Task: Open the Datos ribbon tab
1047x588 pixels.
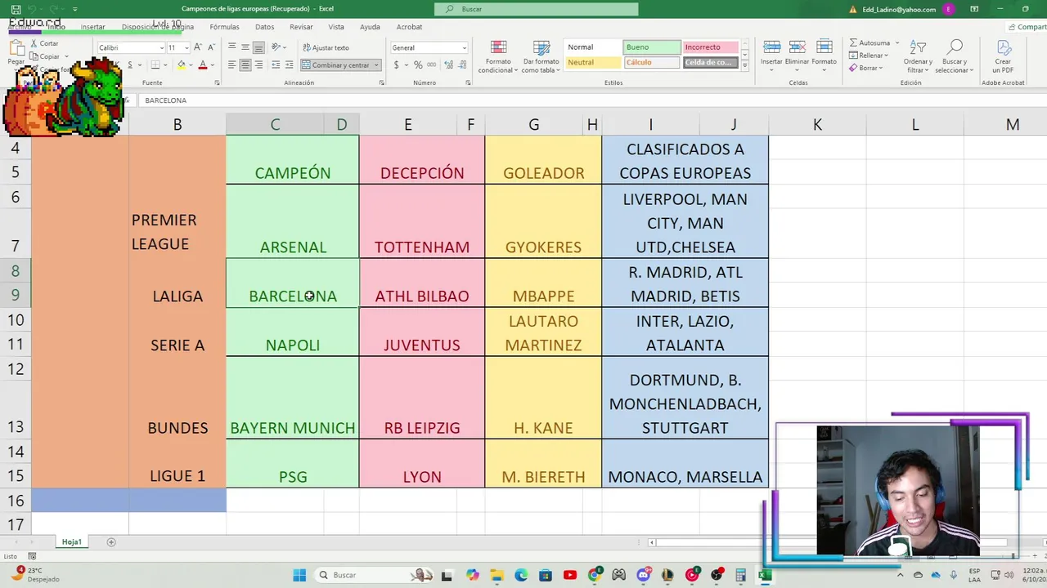Action: click(264, 27)
